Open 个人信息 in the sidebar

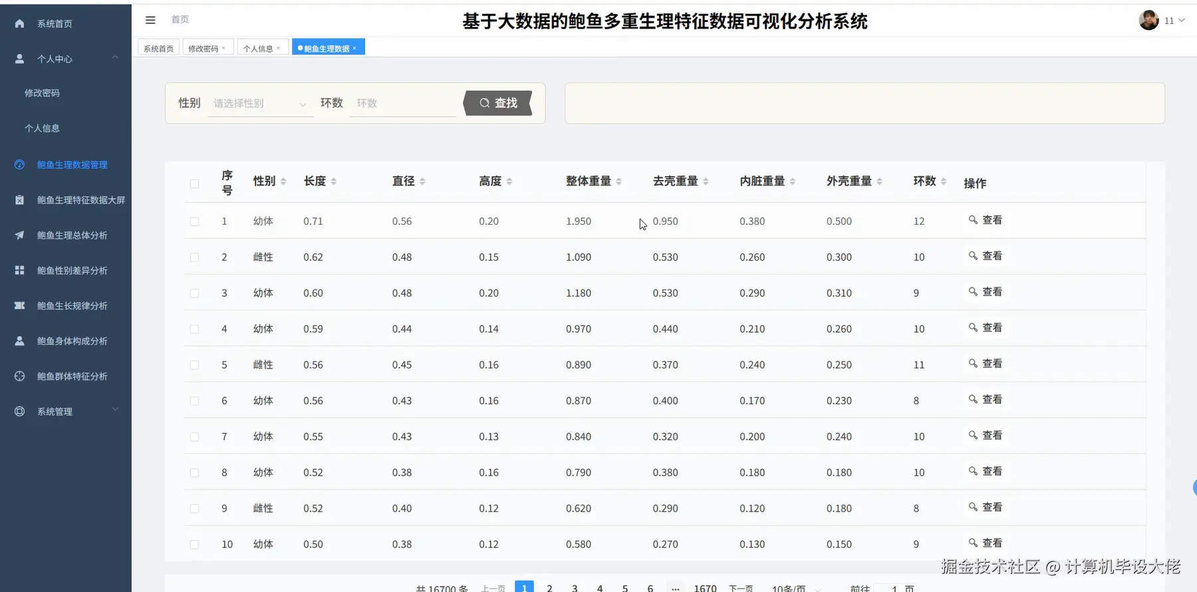point(42,128)
